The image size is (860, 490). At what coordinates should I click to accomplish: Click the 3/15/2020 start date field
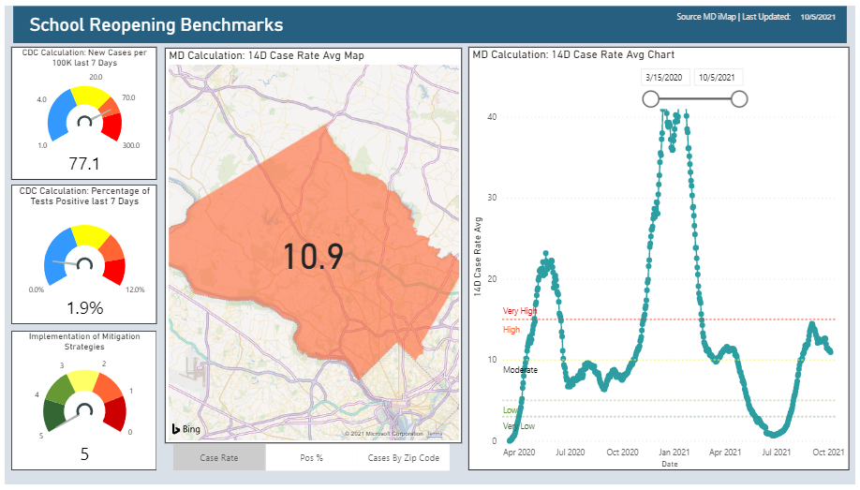(x=665, y=78)
